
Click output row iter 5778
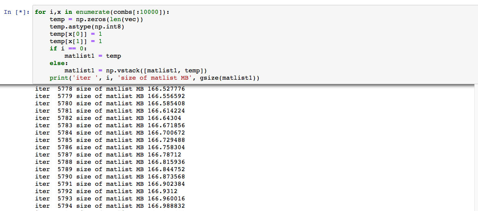(x=110, y=89)
